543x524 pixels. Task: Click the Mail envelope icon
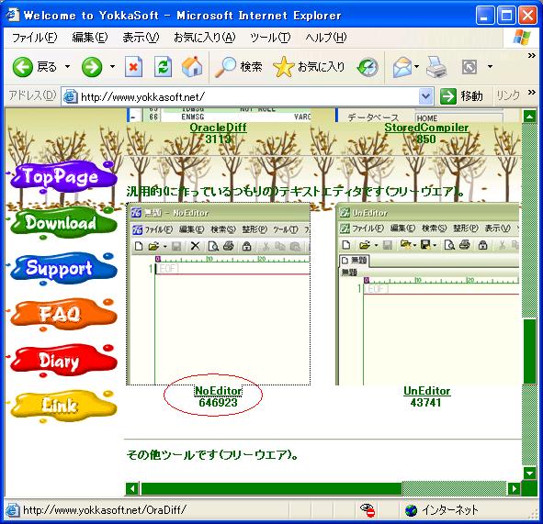(x=402, y=67)
